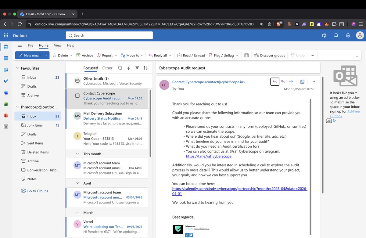
Task: Open the Deleted Items folder
Action: (x=38, y=152)
